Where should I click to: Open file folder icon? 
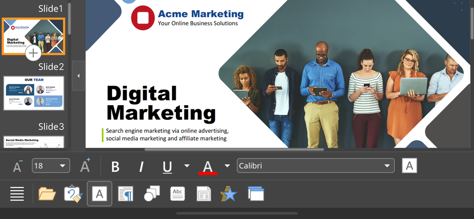click(x=47, y=194)
